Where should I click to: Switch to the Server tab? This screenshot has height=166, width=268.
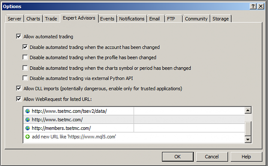click(14, 18)
